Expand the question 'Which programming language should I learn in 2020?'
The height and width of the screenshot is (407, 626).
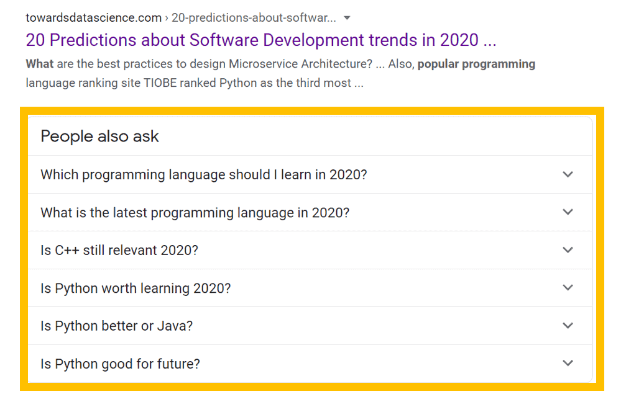click(310, 174)
